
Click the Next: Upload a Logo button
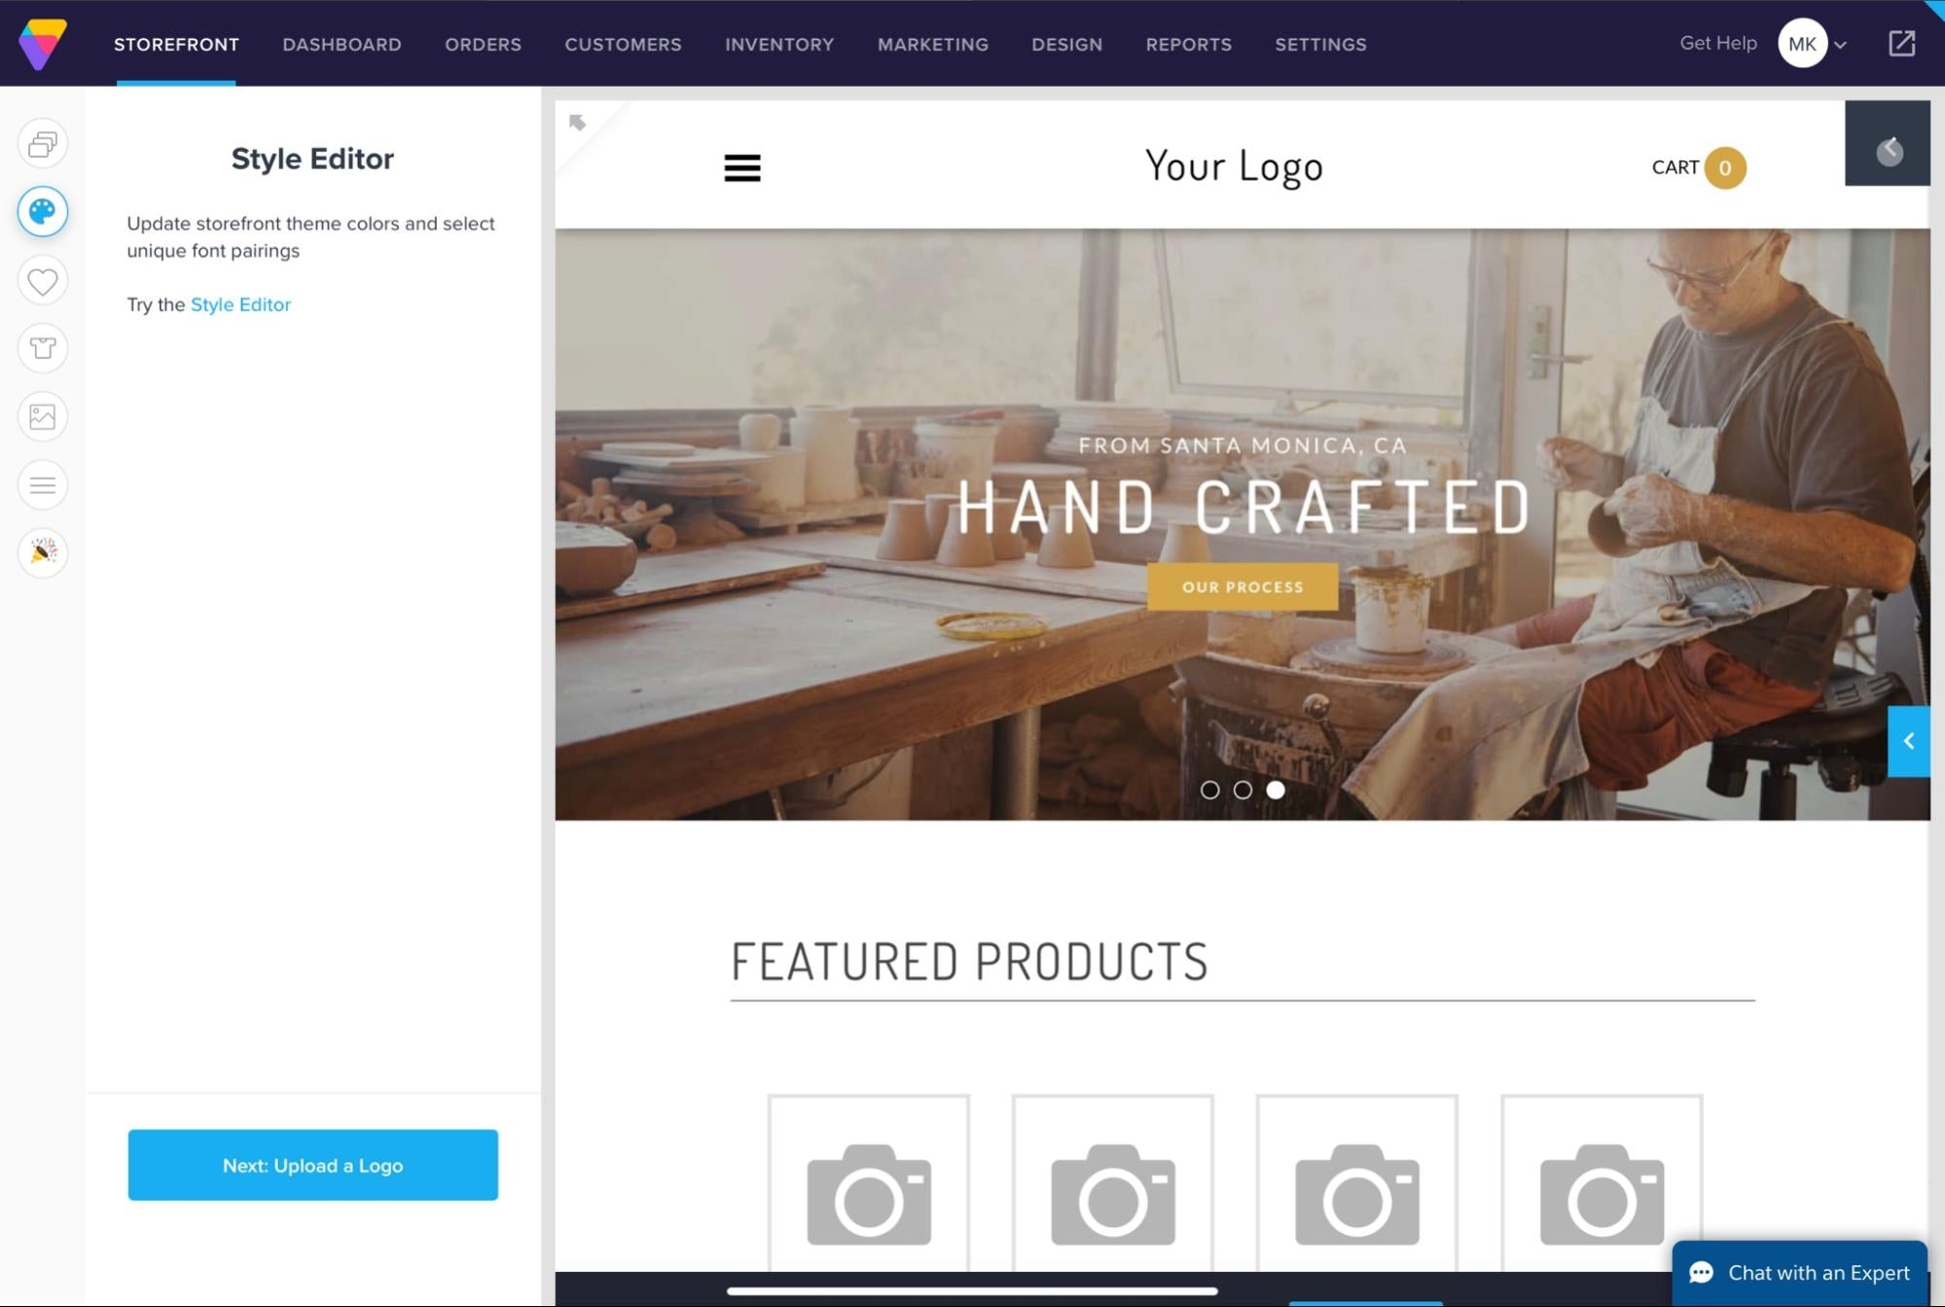point(312,1164)
